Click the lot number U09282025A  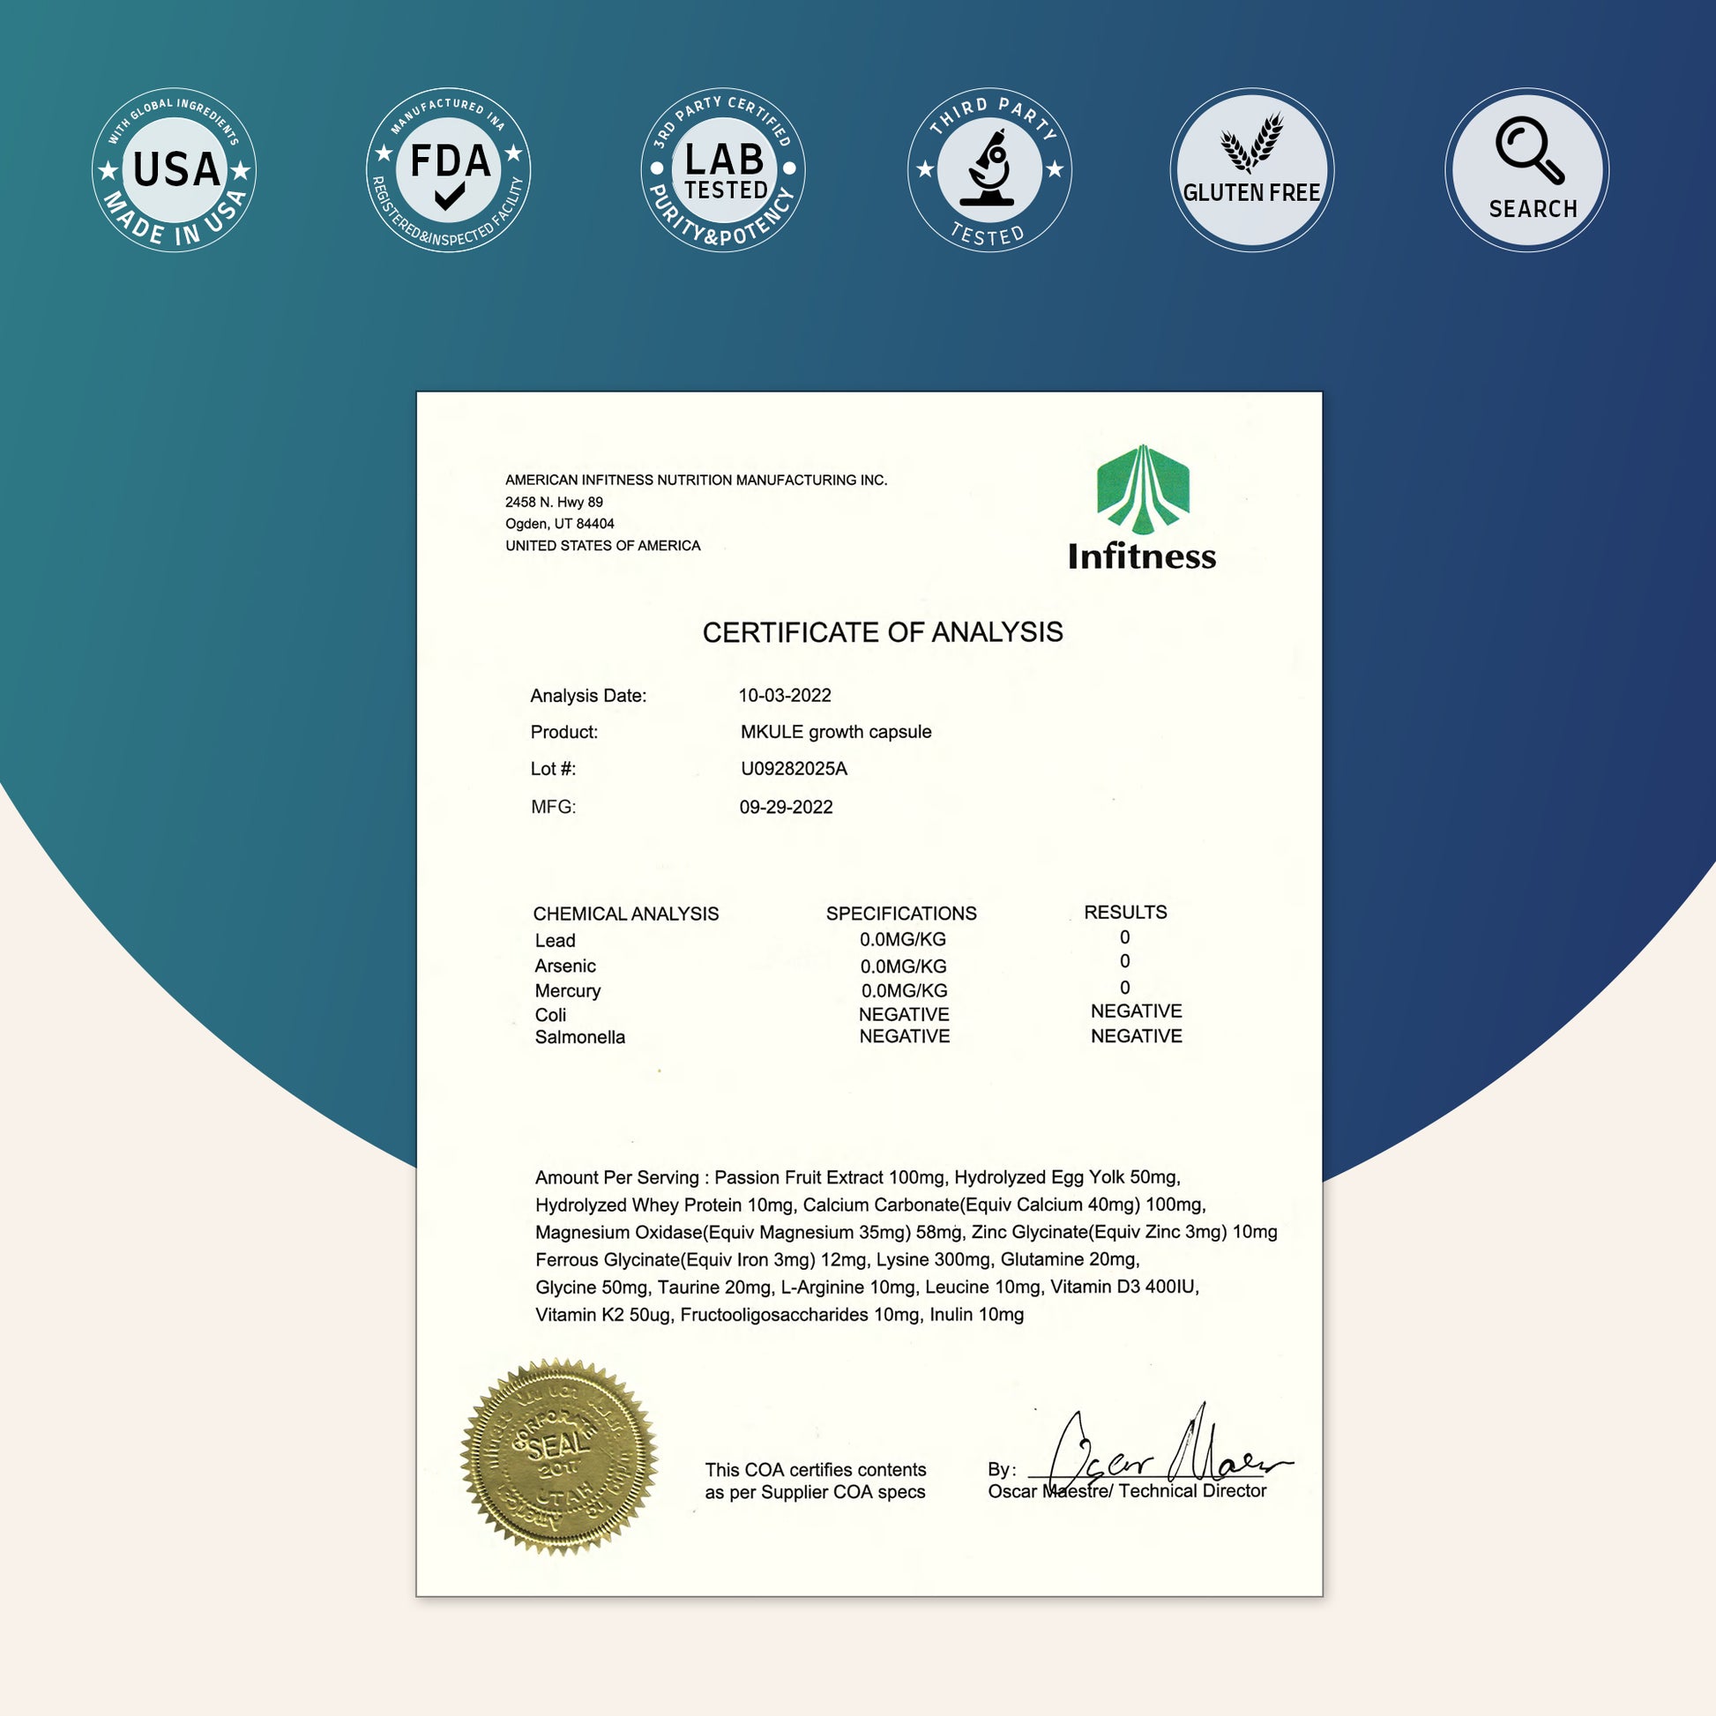pyautogui.click(x=794, y=769)
